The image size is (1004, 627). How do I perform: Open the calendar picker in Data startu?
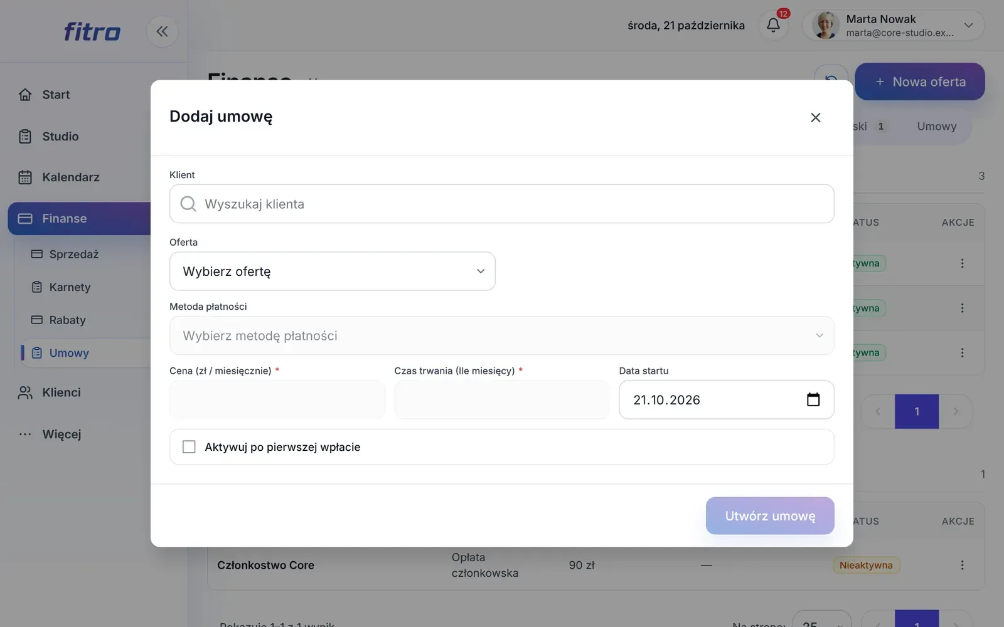[x=813, y=399]
